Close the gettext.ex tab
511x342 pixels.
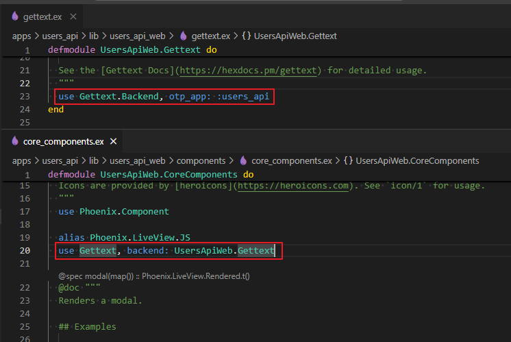[x=73, y=16]
